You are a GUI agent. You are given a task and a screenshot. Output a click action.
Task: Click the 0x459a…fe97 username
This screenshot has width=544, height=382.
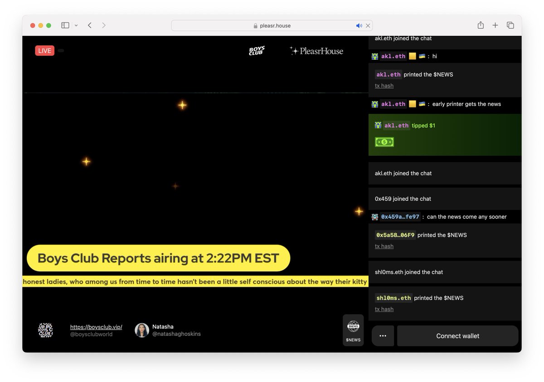coord(400,217)
